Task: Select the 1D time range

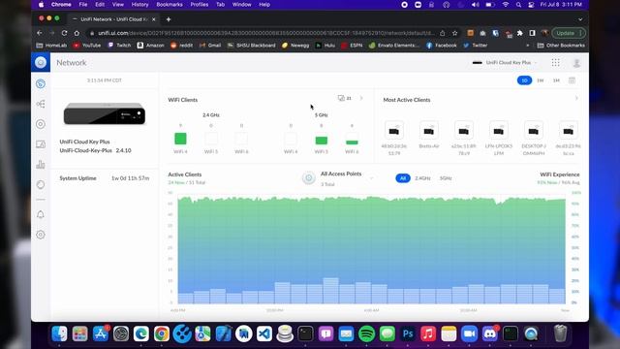Action: (524, 80)
